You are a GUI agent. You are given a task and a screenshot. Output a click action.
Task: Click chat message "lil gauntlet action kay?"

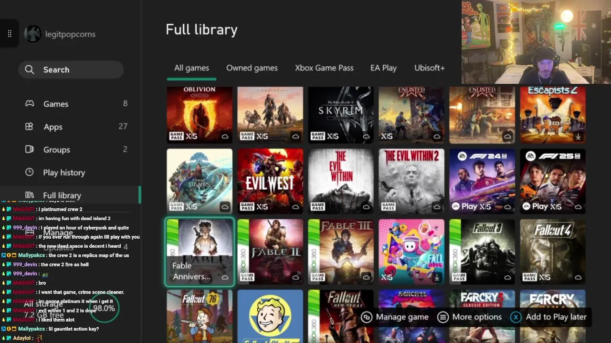tap(74, 329)
